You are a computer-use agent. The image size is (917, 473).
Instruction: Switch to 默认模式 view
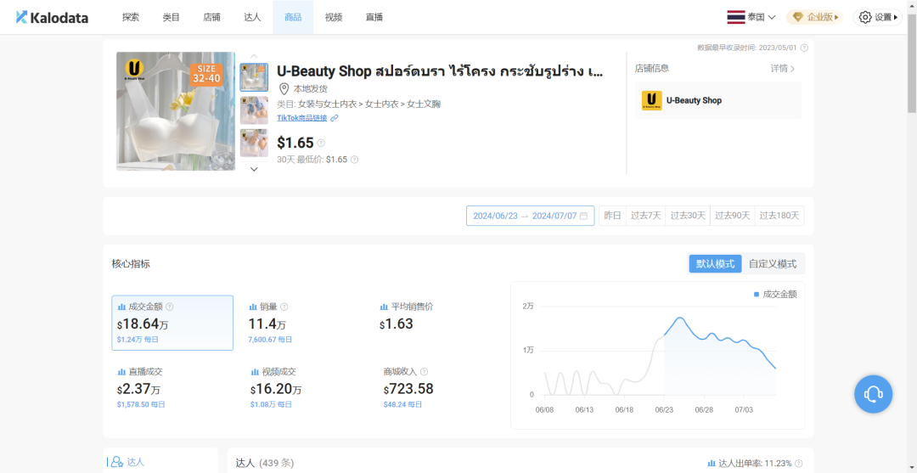(715, 264)
